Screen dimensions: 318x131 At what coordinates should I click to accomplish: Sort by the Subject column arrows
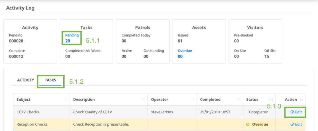(66, 99)
